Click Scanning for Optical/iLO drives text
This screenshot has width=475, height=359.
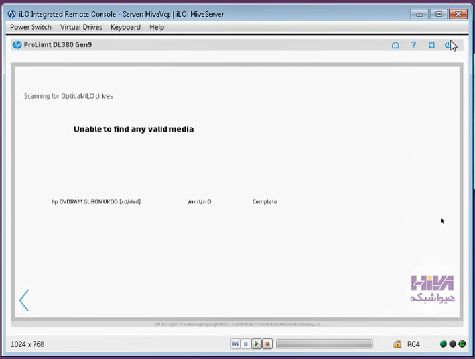(x=68, y=96)
